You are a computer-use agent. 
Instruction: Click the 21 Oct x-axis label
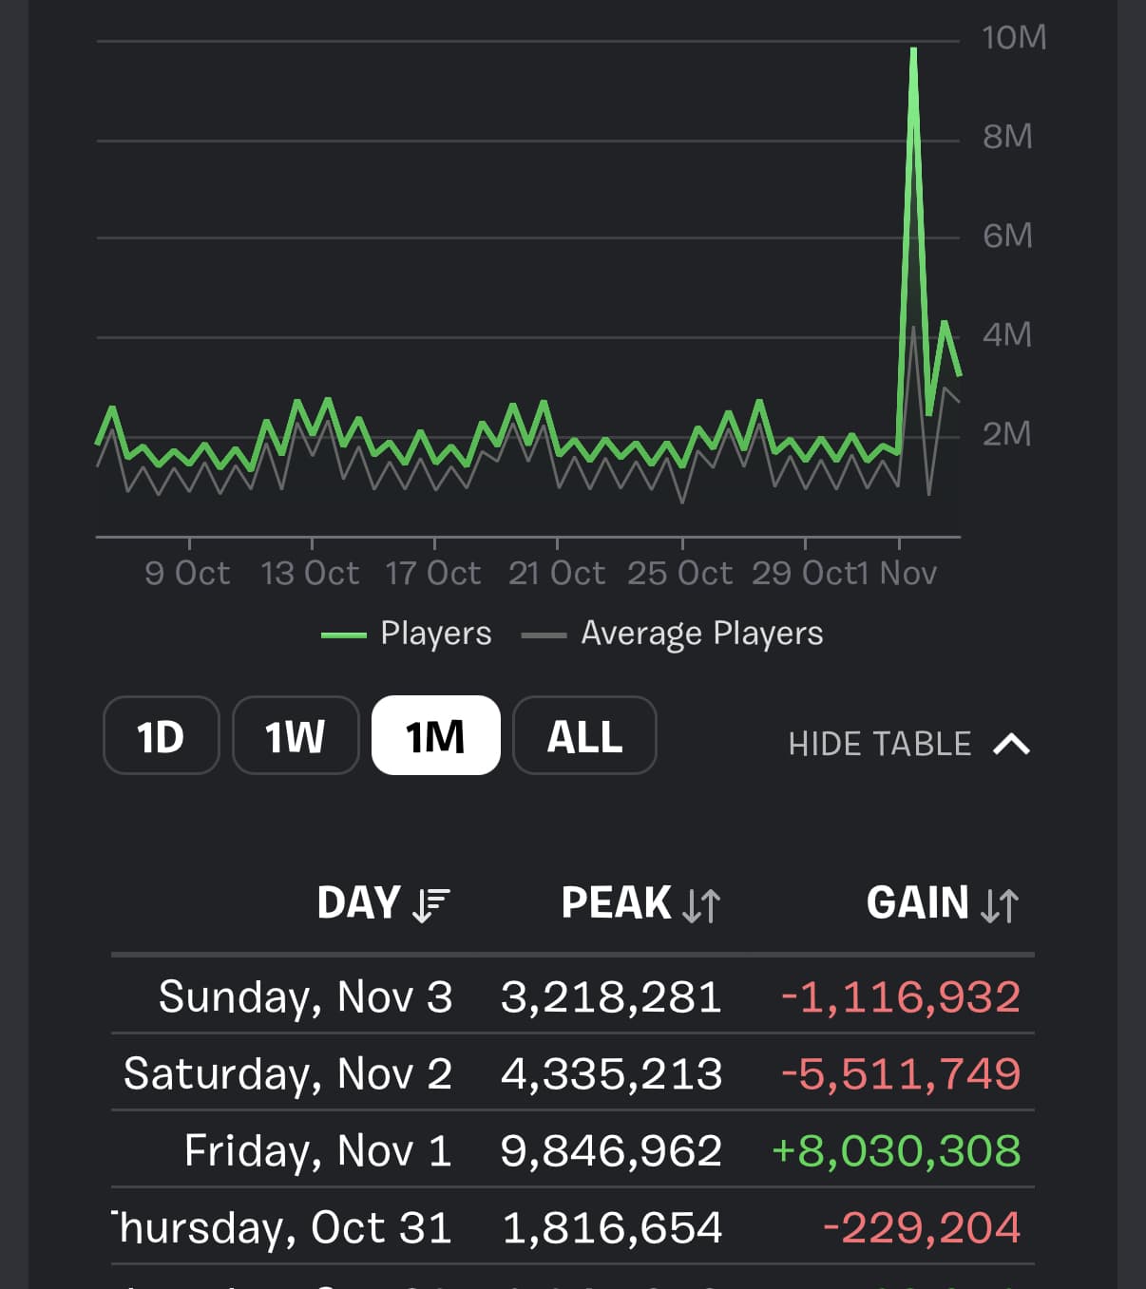pos(557,573)
